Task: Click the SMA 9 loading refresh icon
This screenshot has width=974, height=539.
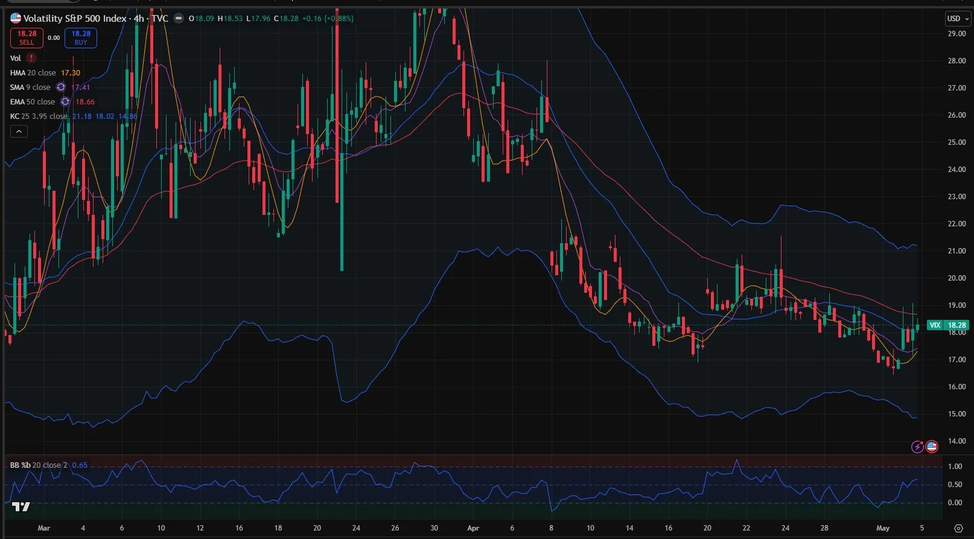Action: pos(61,88)
